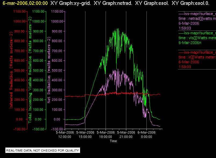Click the yellow timestamp 6-mar-2006,02:00:00
Viewport: 216px width, 158px height.
25,3
